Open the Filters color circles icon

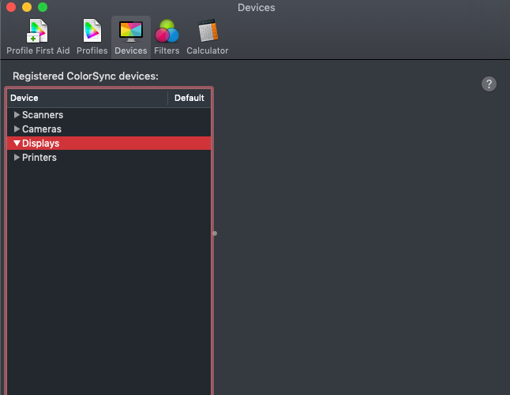point(167,32)
